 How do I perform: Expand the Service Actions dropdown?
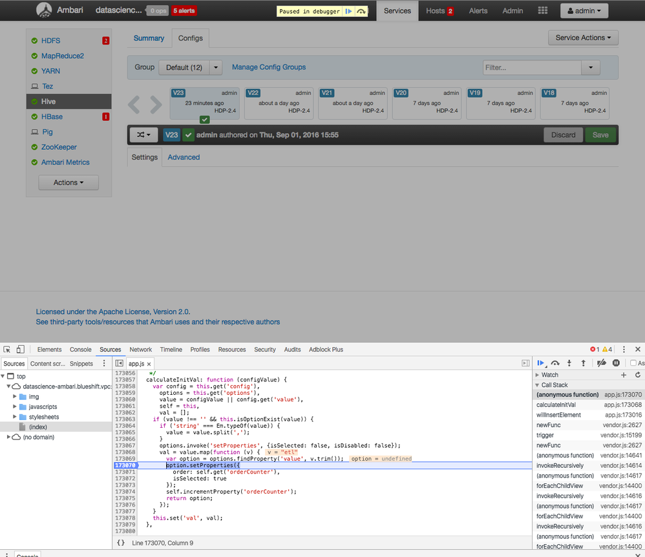pyautogui.click(x=583, y=38)
